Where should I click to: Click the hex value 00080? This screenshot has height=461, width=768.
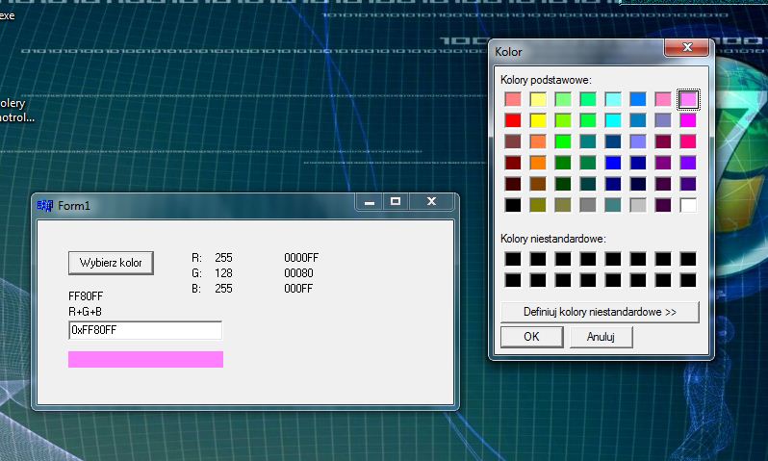click(298, 273)
